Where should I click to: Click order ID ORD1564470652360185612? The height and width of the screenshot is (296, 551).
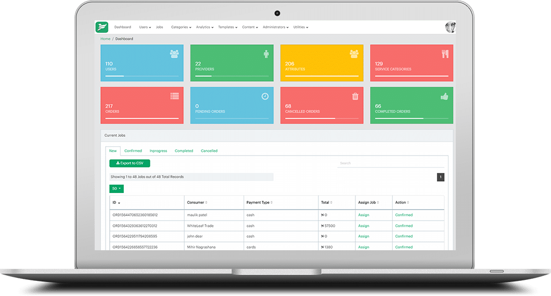pyautogui.click(x=135, y=215)
